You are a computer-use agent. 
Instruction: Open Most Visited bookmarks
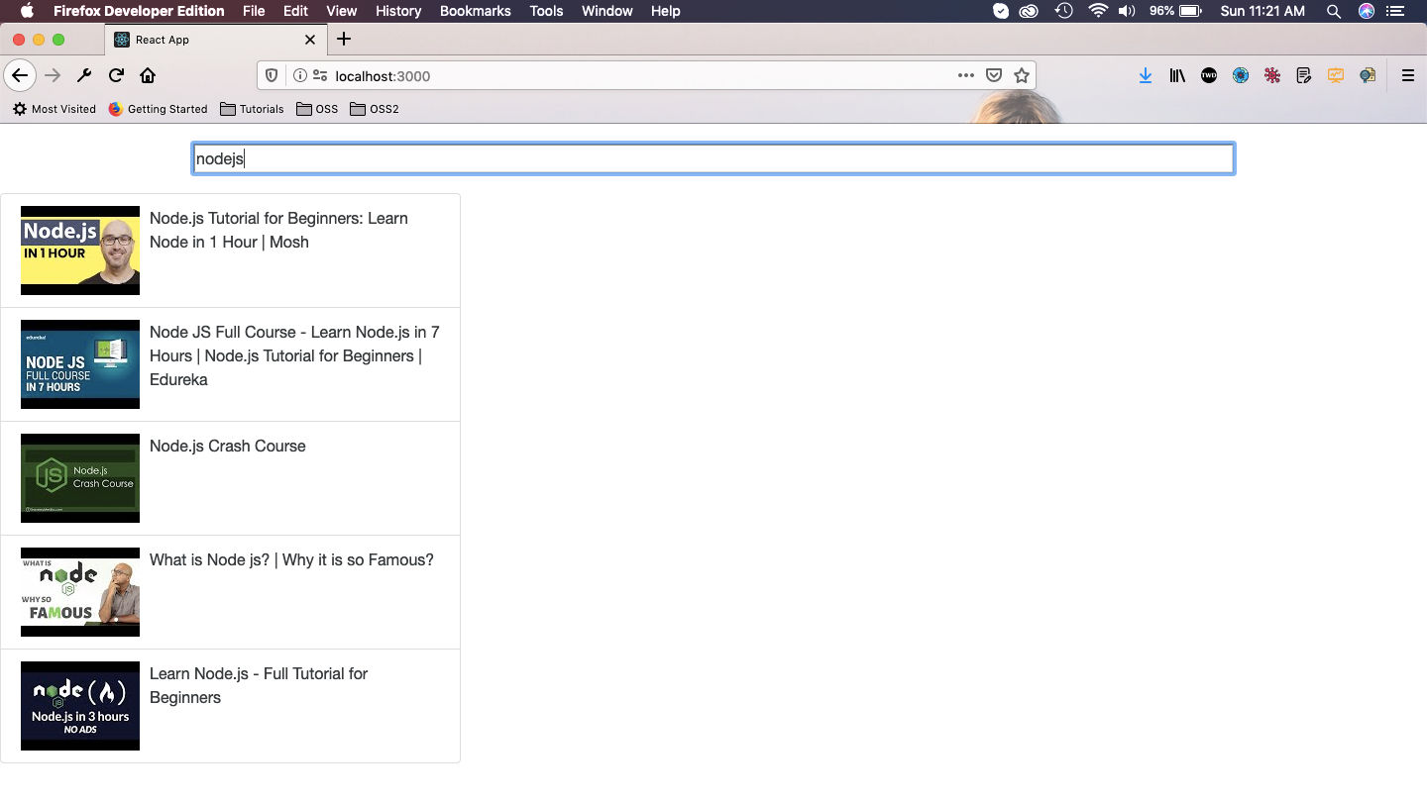click(x=55, y=109)
